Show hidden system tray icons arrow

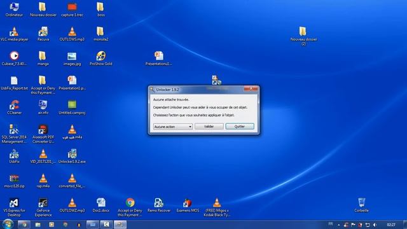[x=338, y=225]
